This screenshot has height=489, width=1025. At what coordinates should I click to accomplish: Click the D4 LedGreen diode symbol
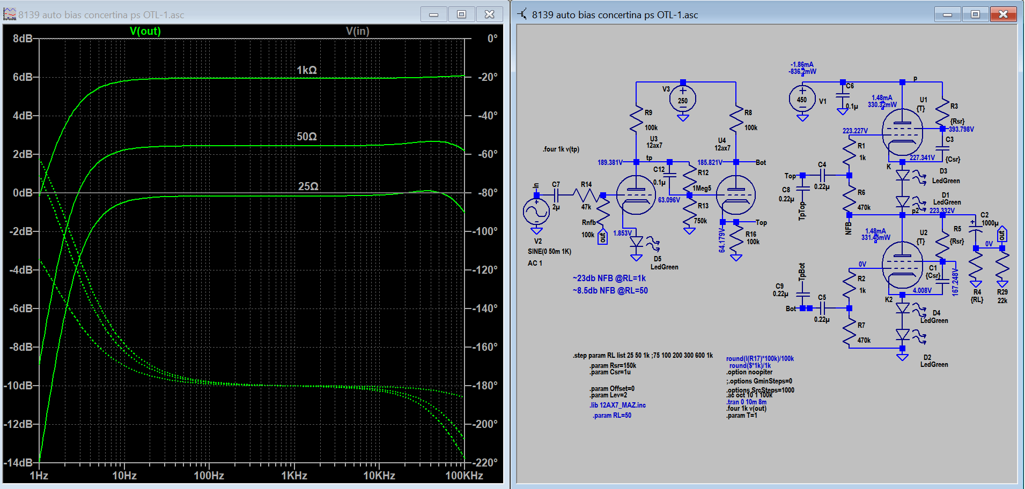(x=903, y=308)
